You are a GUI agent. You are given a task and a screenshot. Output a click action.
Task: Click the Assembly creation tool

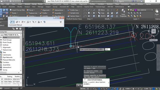pos(57,13)
